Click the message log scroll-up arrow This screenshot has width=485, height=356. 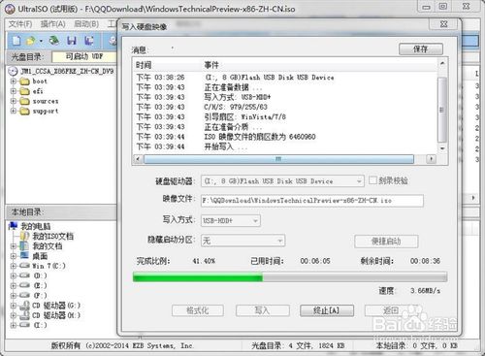(442, 63)
